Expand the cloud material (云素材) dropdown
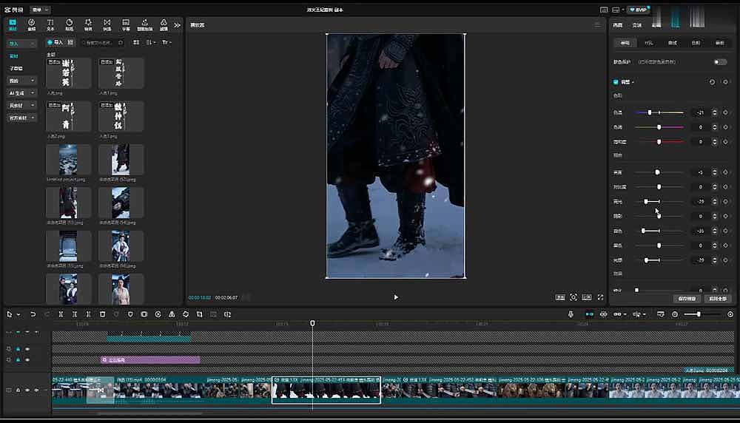 coord(21,105)
